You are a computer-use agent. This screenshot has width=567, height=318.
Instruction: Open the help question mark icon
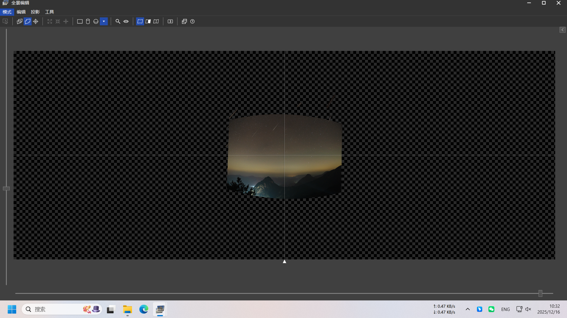(x=193, y=21)
